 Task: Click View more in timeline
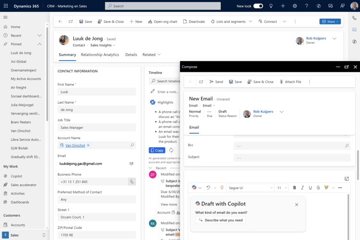click(169, 204)
